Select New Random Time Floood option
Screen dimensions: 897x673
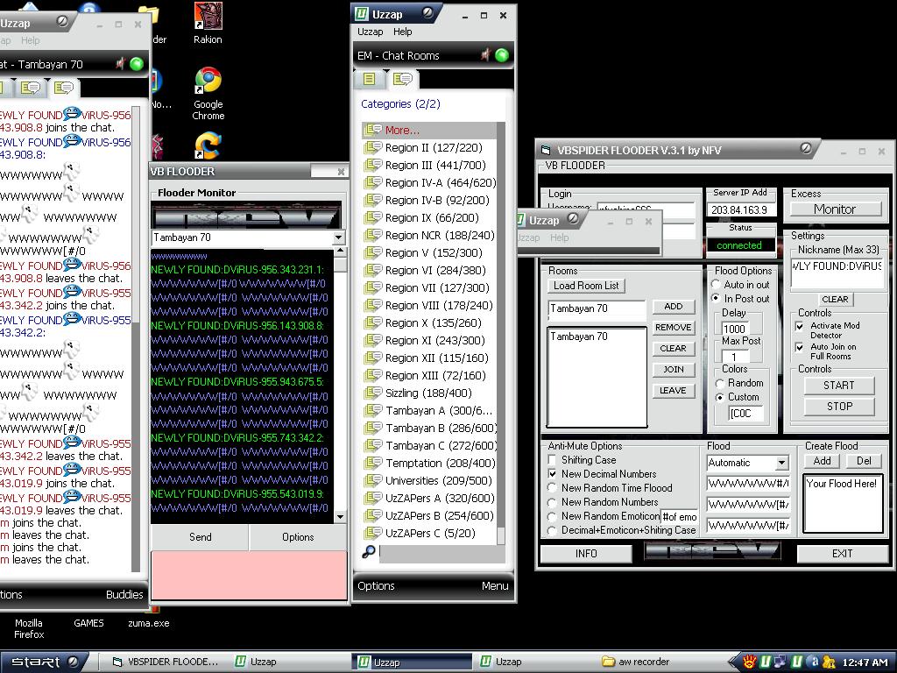552,488
